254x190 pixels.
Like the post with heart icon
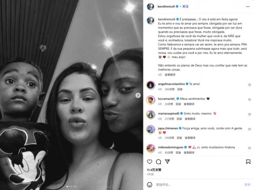pyautogui.click(x=149, y=162)
